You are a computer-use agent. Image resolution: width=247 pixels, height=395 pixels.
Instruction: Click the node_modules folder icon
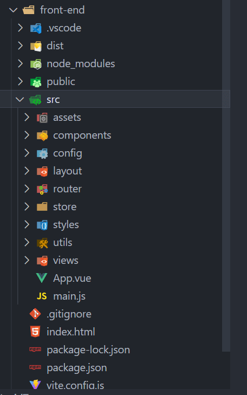(x=36, y=64)
